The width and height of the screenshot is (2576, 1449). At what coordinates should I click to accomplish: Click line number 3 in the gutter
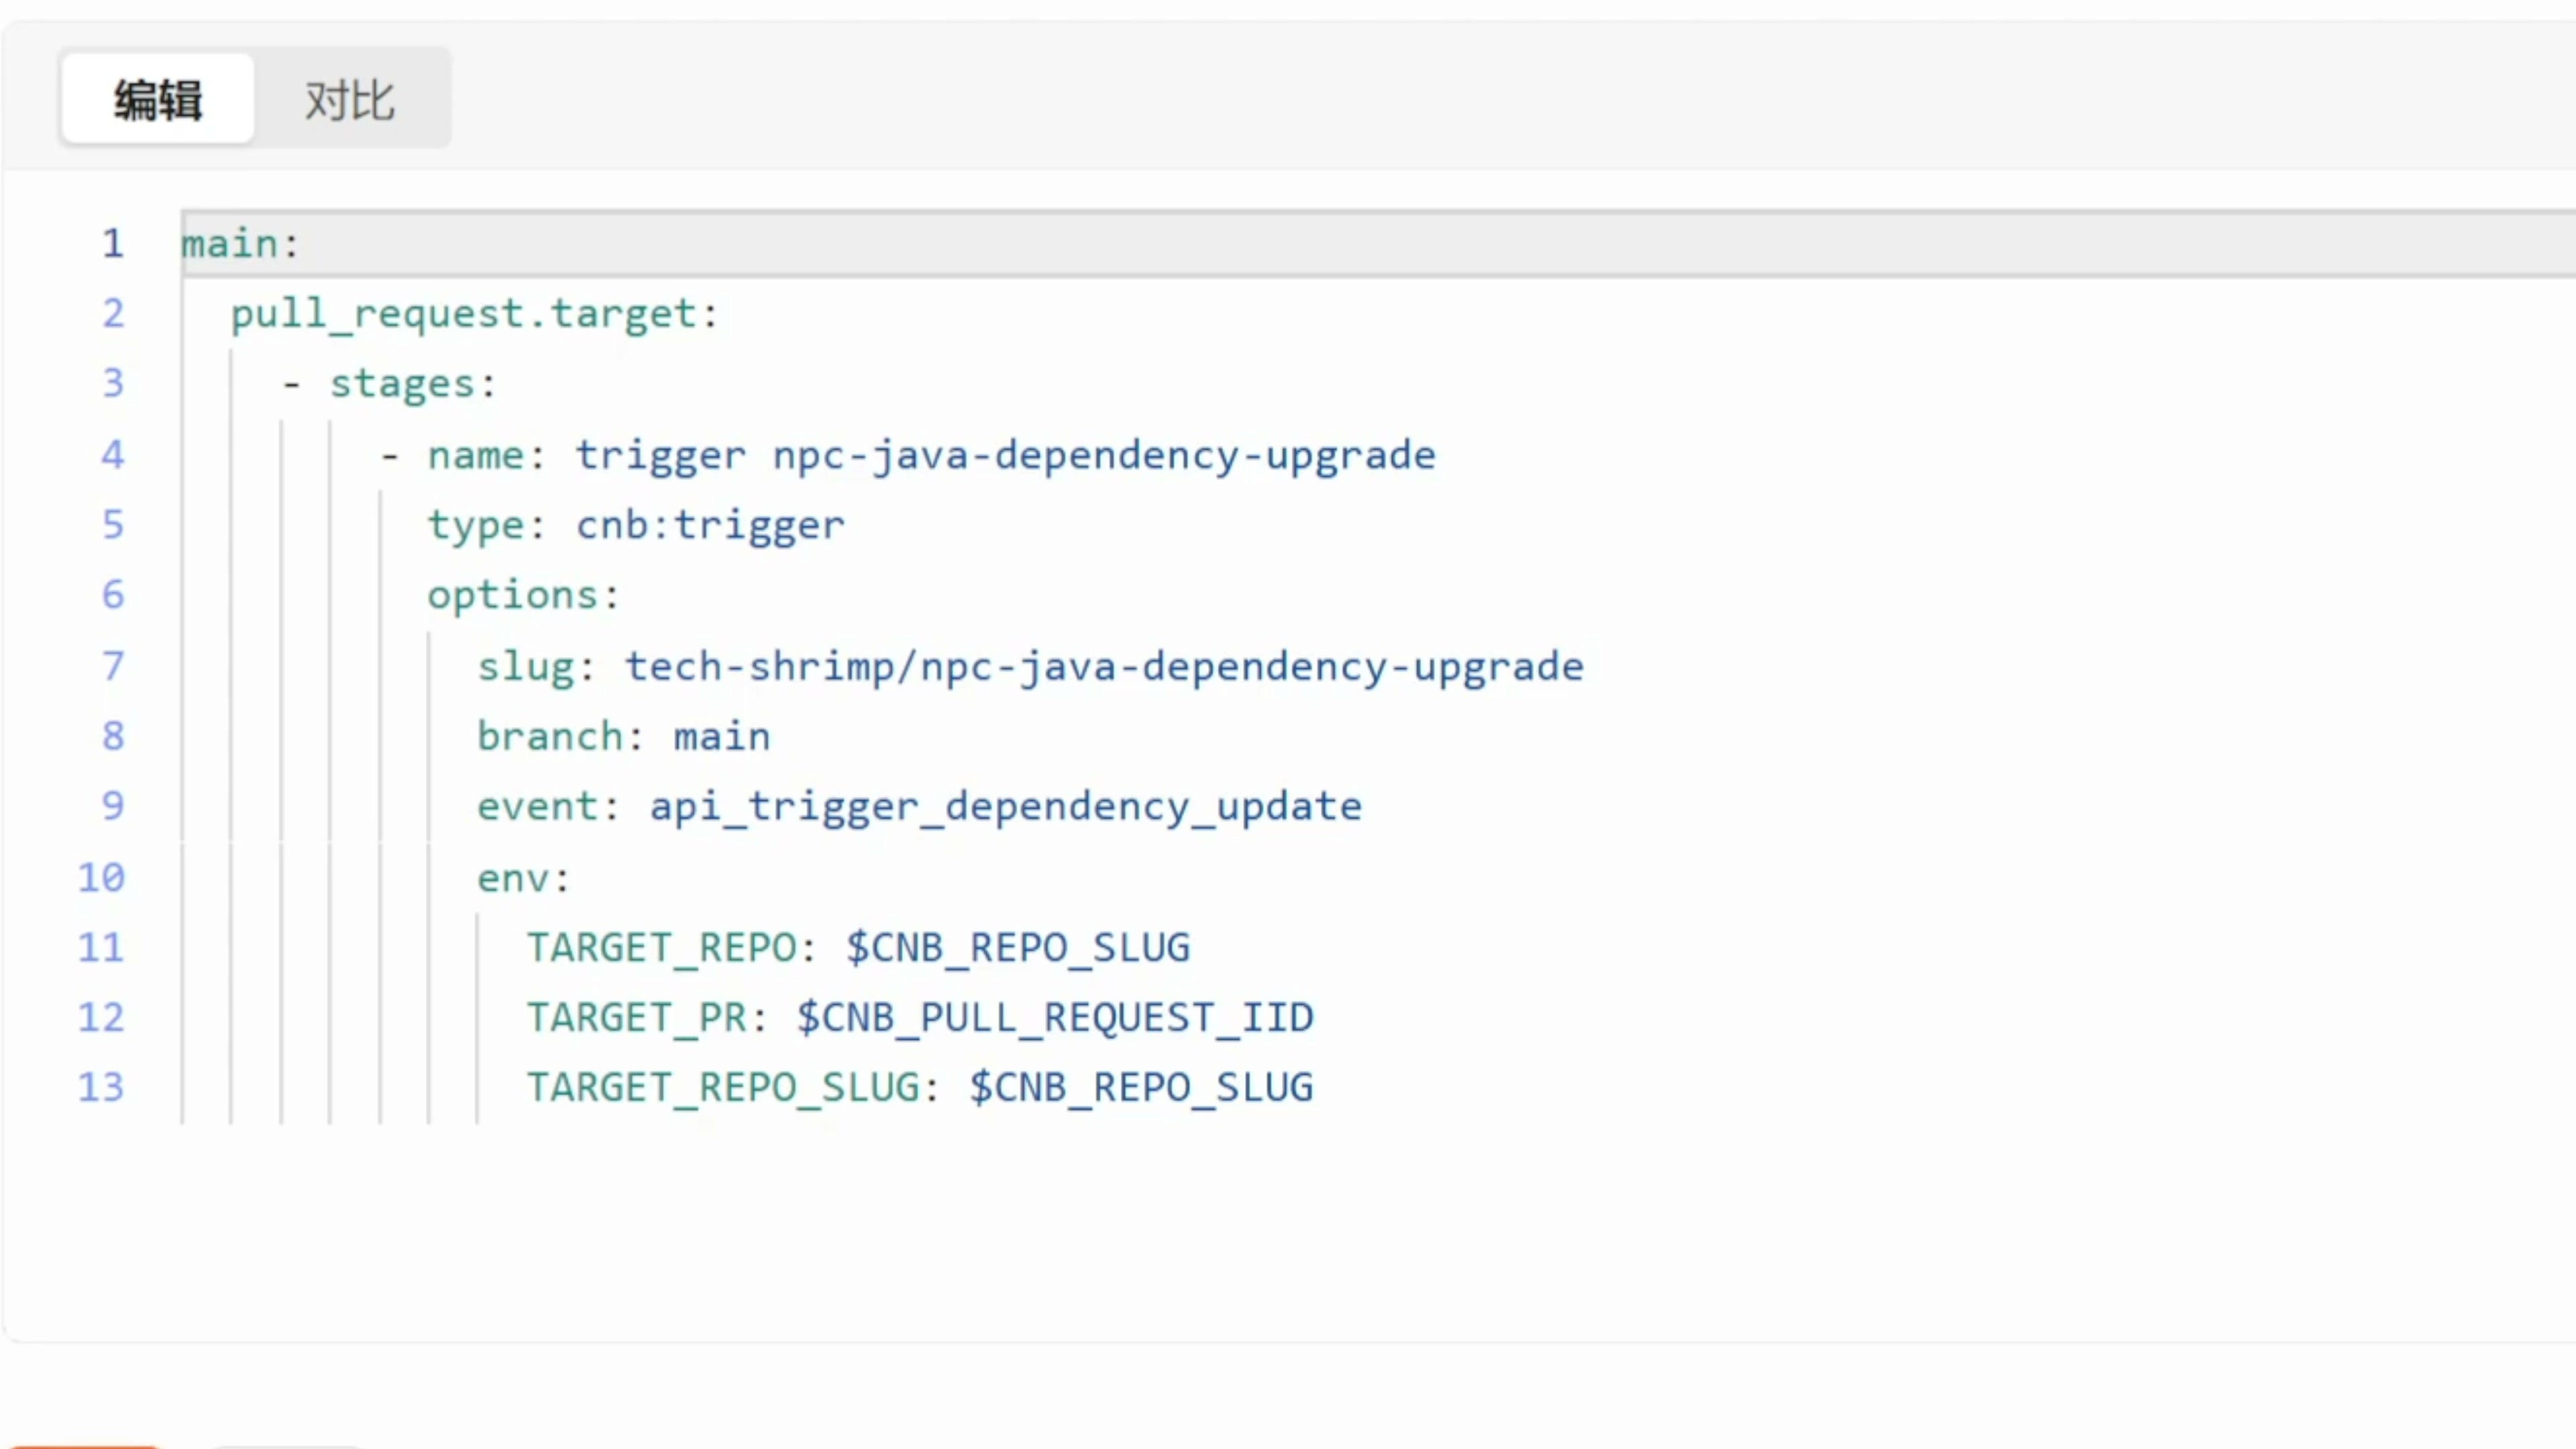tap(113, 383)
